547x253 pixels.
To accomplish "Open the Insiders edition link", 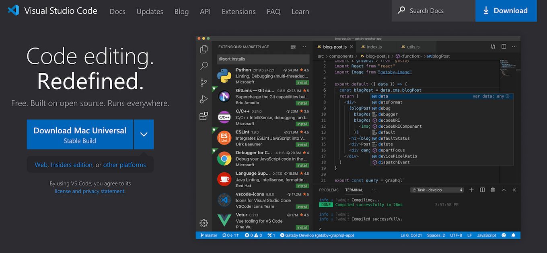I will tap(72, 165).
